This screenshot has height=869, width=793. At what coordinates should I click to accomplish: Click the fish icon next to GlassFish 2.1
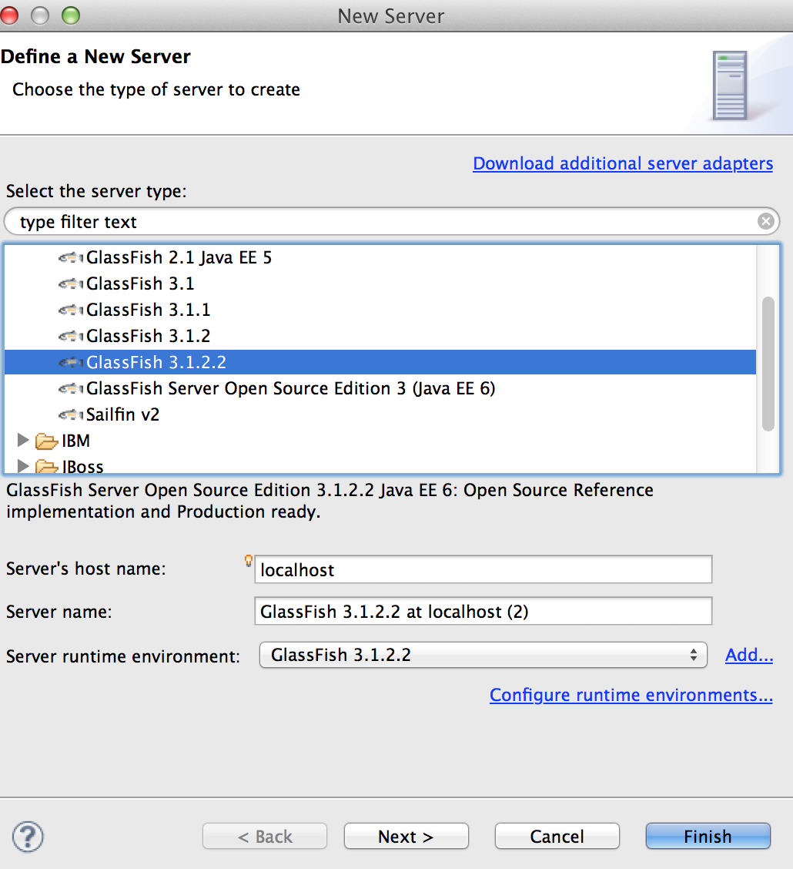(69, 257)
